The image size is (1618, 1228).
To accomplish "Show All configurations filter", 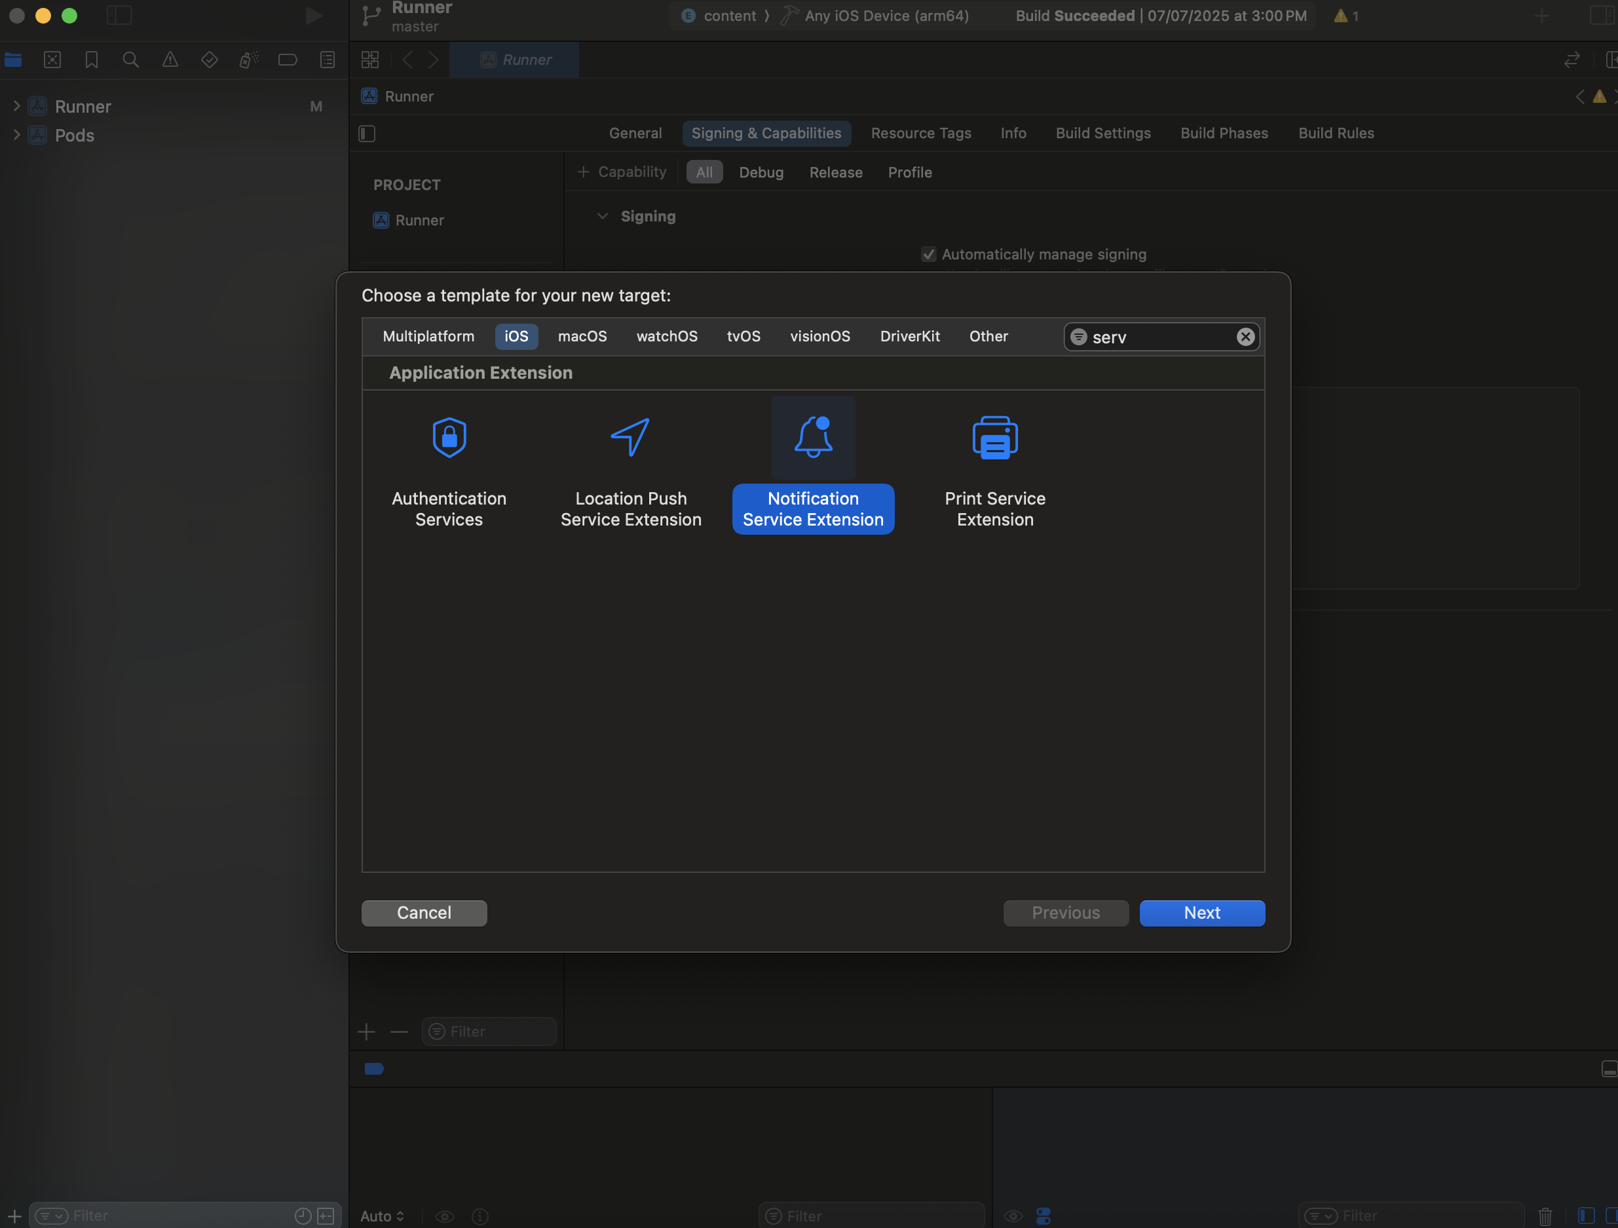I will coord(704,172).
